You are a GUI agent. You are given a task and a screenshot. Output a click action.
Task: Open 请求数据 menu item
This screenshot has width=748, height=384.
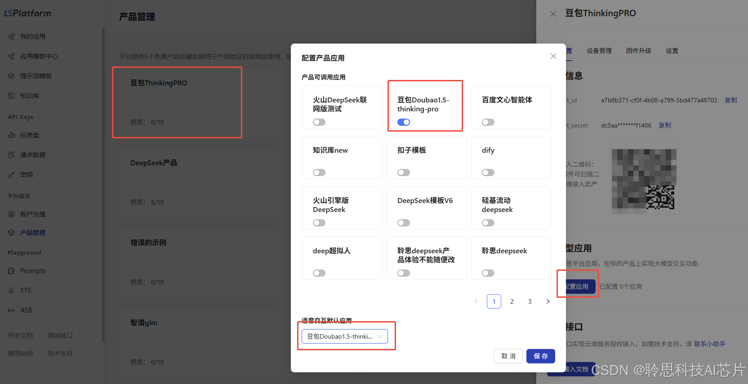click(x=33, y=155)
